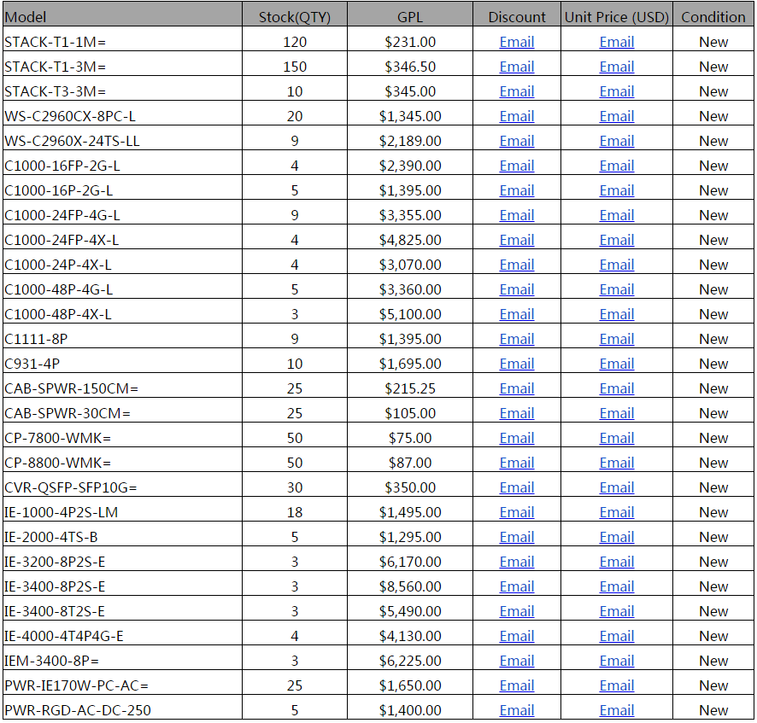Click the New condition for IE-2000-4TS-B
This screenshot has height=723, width=757.
point(713,537)
